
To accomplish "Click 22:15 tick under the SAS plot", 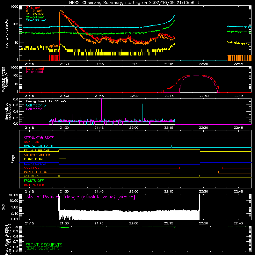I will [x=169, y=223].
